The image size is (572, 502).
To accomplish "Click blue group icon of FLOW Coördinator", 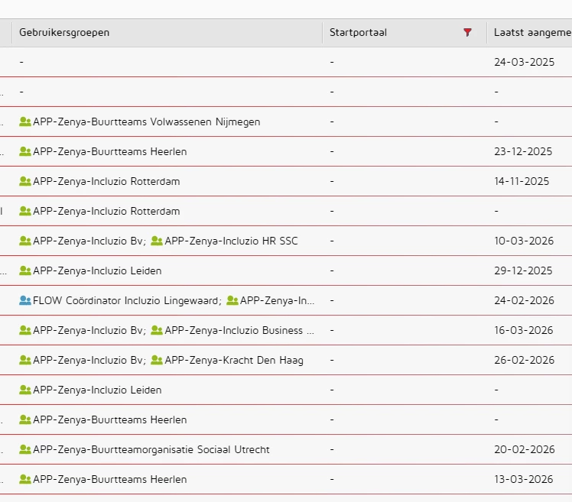I will pos(25,300).
